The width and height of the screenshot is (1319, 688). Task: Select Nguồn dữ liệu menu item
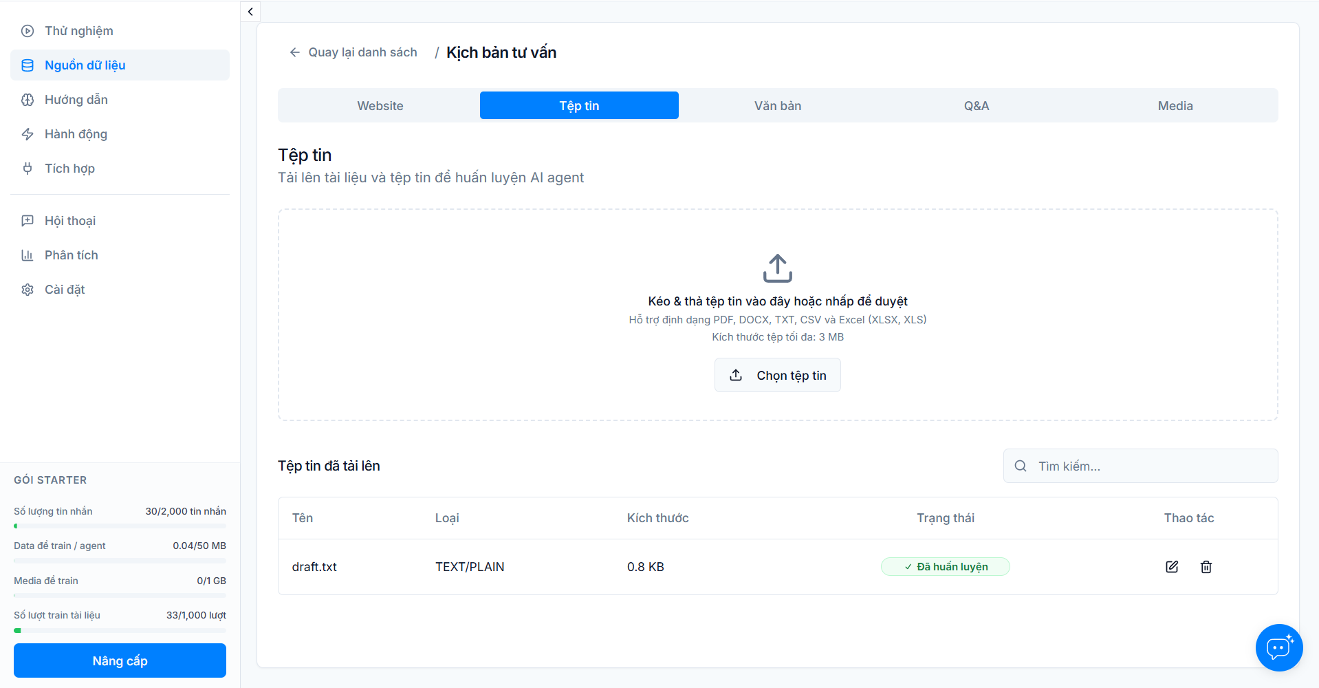[120, 65]
